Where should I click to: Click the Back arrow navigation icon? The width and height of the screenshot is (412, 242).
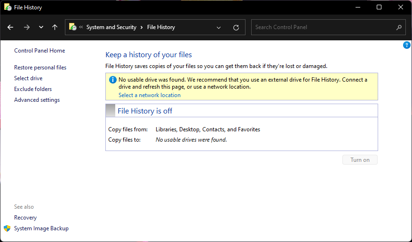tap(10, 27)
